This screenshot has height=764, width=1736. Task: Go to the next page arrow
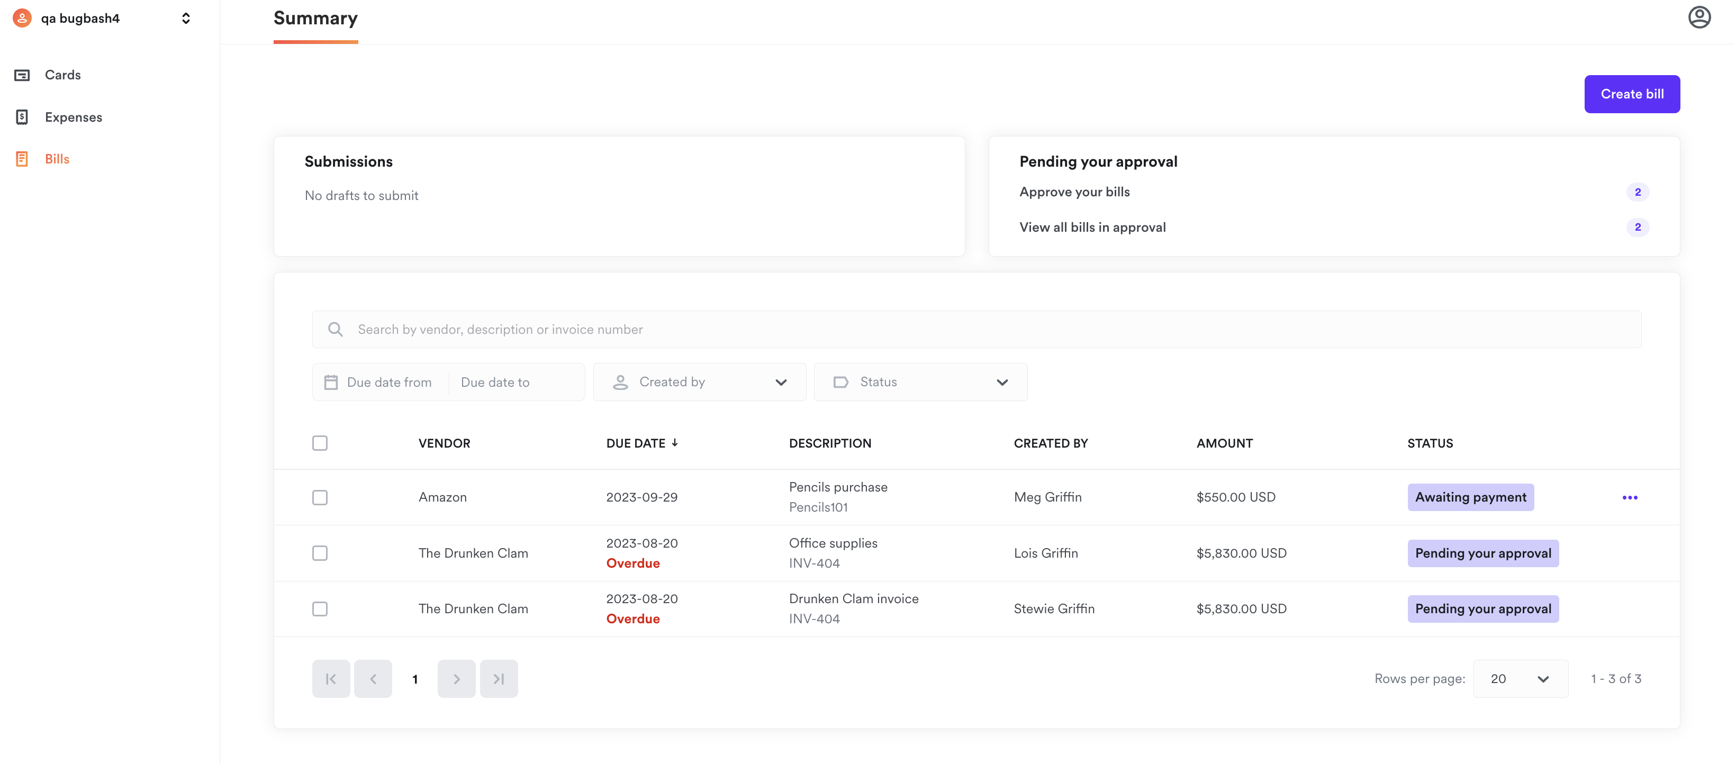[456, 678]
